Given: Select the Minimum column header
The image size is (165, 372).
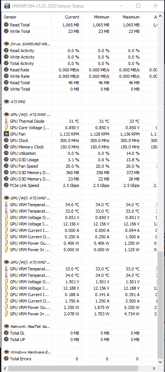Looking at the screenshot, I should [x=97, y=17].
